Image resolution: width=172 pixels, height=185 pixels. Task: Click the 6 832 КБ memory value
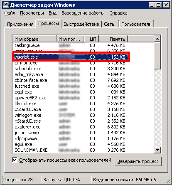click(x=116, y=127)
